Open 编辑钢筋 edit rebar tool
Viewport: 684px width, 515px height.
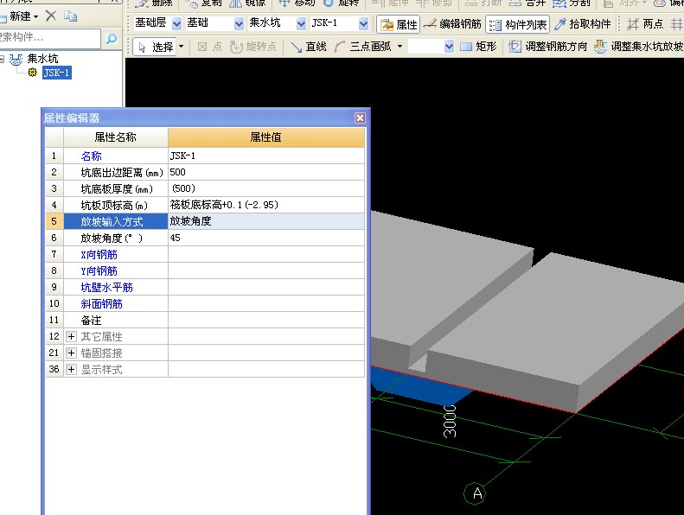pyautogui.click(x=452, y=24)
